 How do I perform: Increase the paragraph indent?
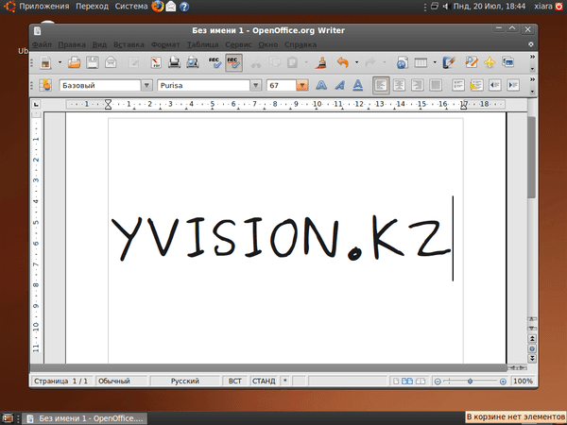coord(513,85)
